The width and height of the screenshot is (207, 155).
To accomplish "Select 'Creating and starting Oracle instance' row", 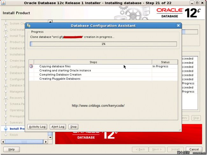I will 103,70.
